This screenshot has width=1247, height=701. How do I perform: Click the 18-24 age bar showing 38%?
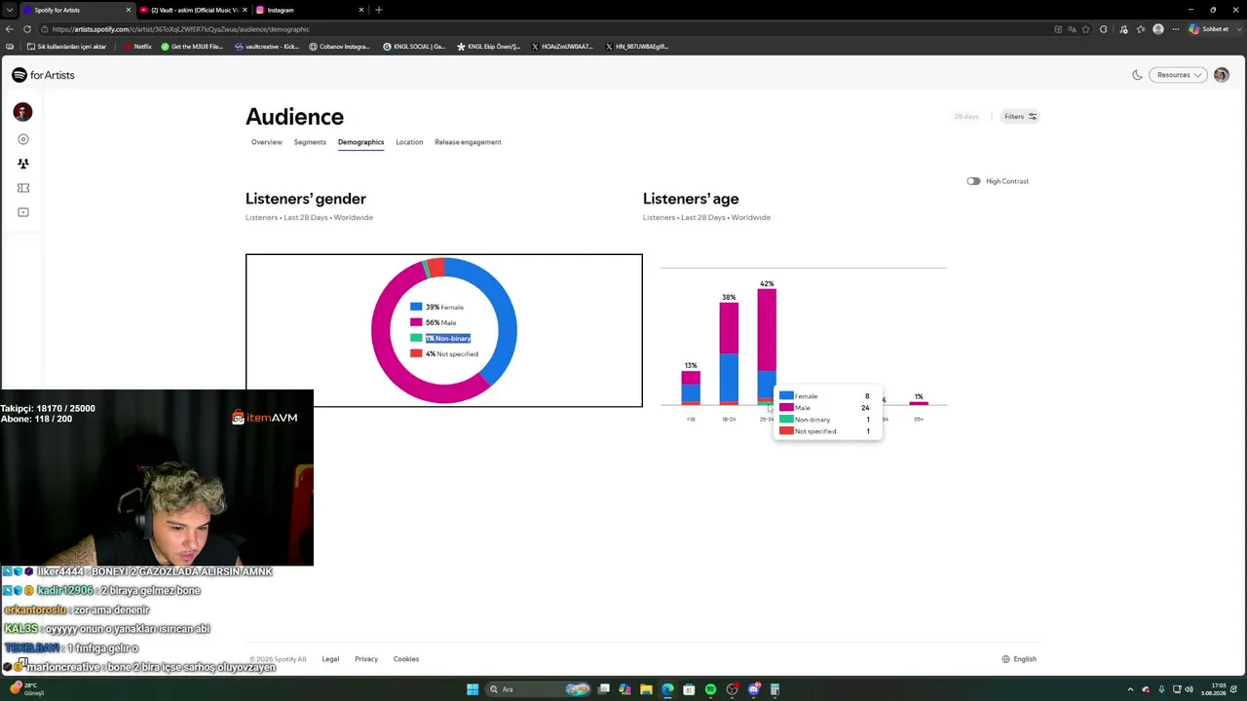(x=729, y=353)
